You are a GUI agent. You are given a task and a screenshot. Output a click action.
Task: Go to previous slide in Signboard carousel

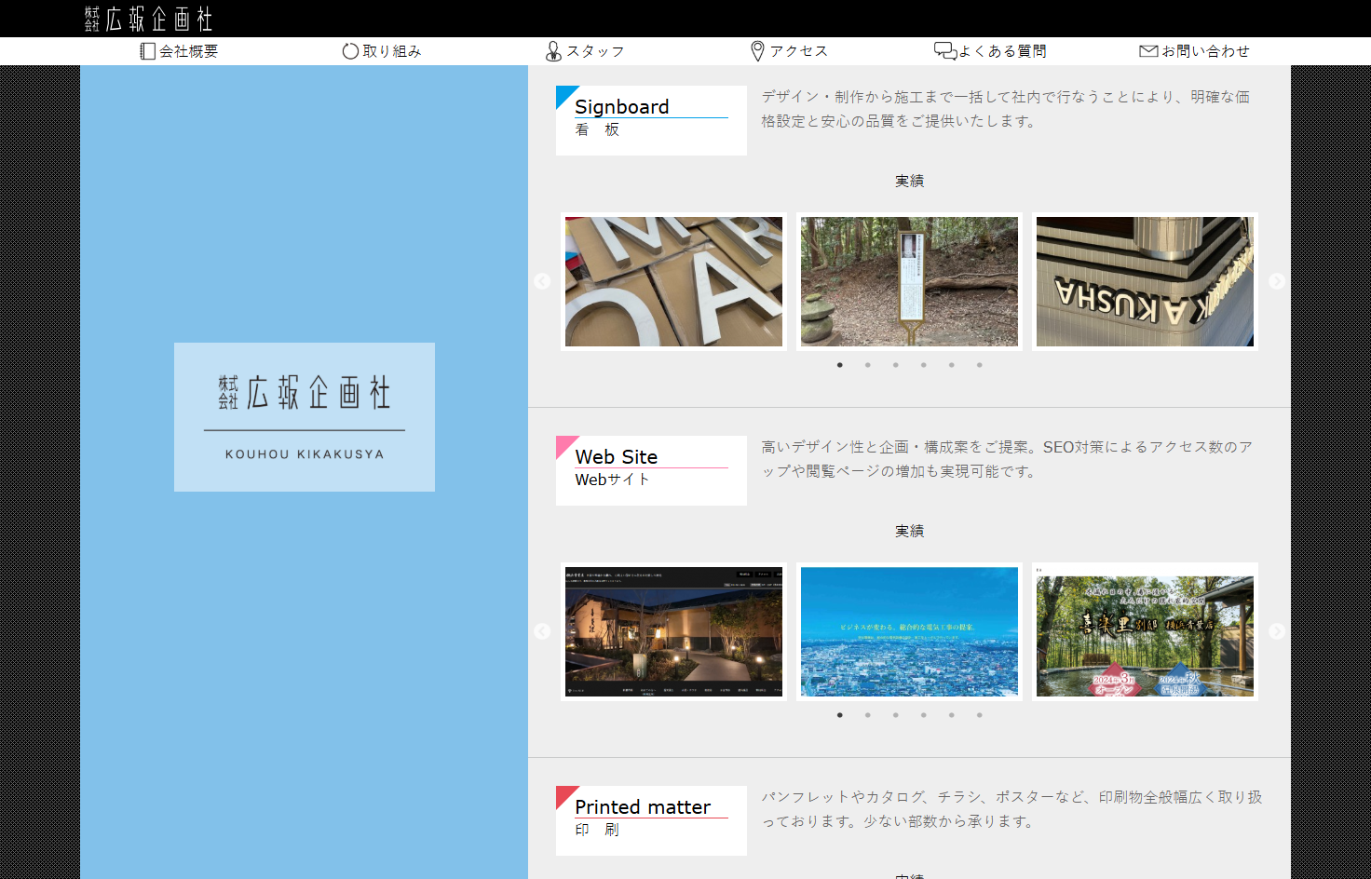(542, 281)
